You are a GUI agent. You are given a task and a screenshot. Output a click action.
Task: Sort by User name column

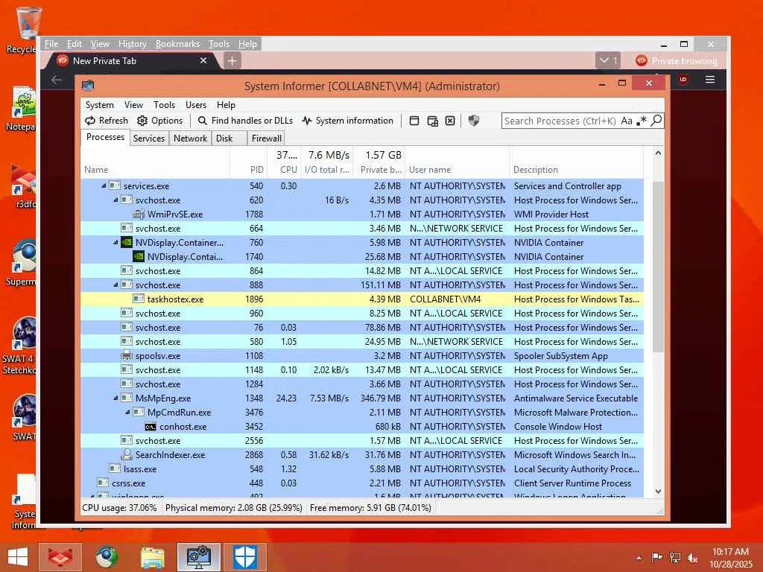click(458, 162)
